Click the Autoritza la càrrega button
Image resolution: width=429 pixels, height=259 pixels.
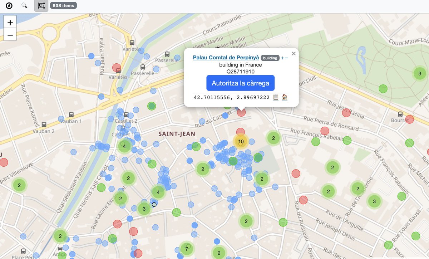point(240,83)
